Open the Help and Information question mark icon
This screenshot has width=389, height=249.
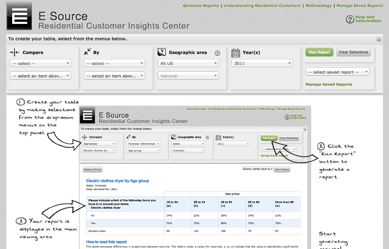click(x=350, y=19)
